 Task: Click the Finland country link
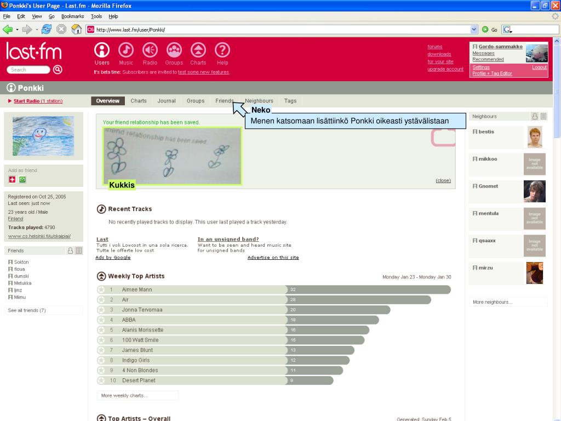click(x=15, y=219)
